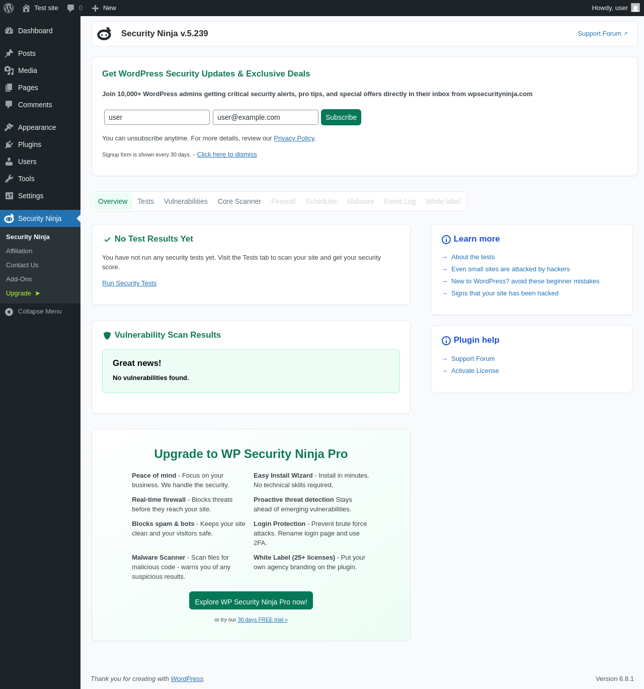Image resolution: width=644 pixels, height=689 pixels.
Task: Click the Settings sliders icon
Action: coord(9,196)
